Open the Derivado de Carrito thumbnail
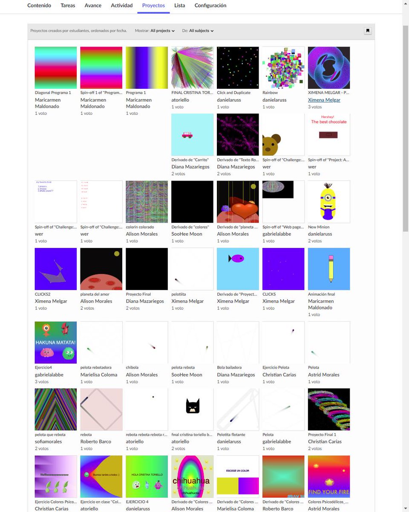409x512 pixels. tap(193, 135)
